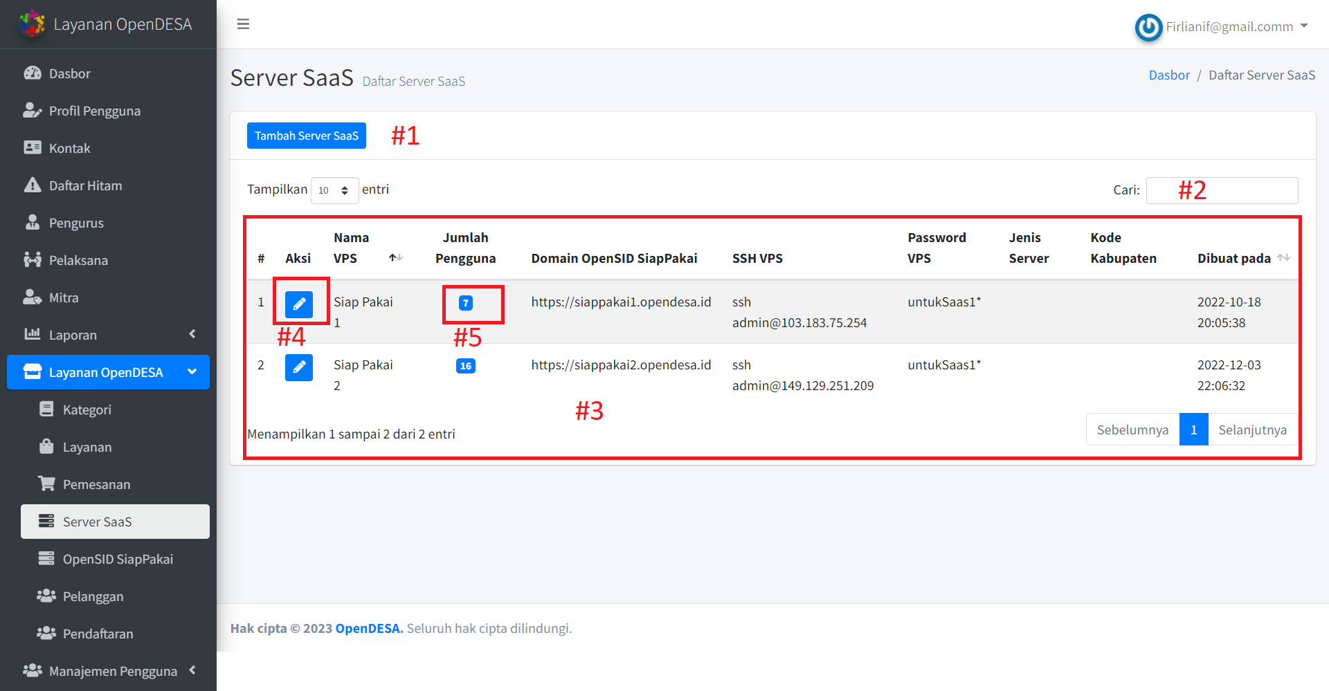Image resolution: width=1329 pixels, height=691 pixels.
Task: Click the Laporan bar chart icon
Action: pos(33,335)
